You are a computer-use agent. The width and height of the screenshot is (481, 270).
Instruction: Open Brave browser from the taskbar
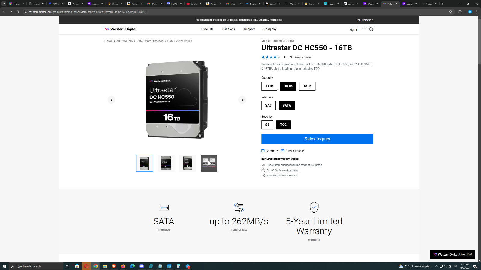114,266
